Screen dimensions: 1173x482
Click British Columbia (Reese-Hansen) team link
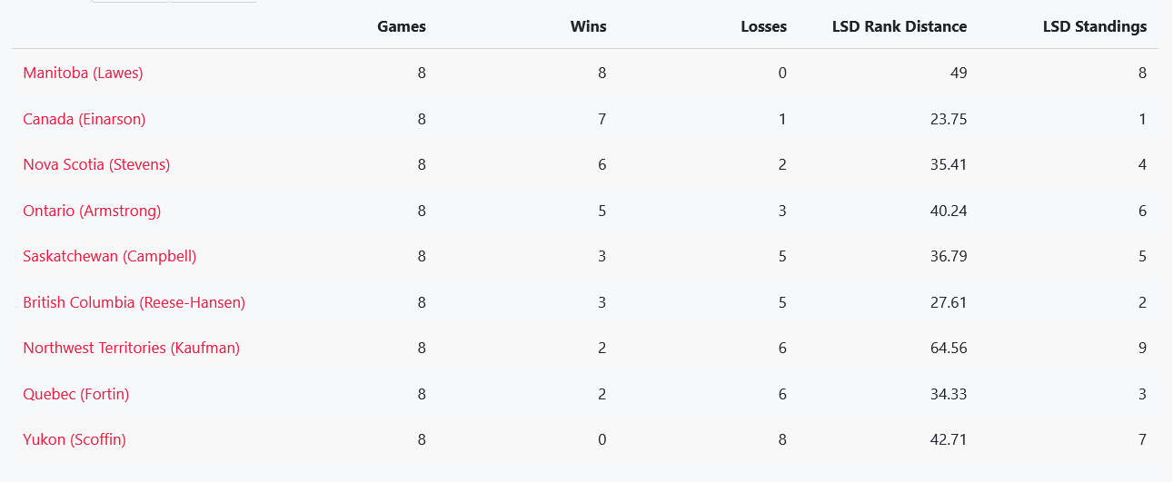[134, 302]
